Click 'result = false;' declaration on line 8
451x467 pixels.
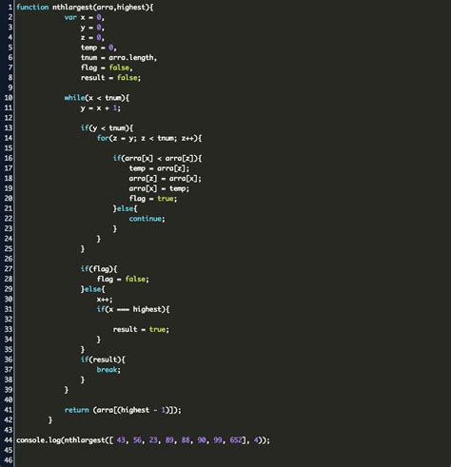click(x=110, y=78)
